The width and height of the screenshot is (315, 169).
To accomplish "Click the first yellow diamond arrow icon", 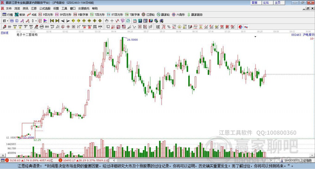I will pyautogui.click(x=73, y=21).
